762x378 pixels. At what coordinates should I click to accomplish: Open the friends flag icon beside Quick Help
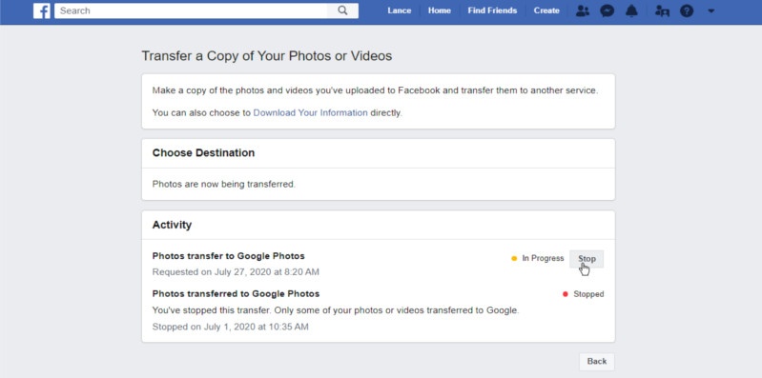pos(662,10)
